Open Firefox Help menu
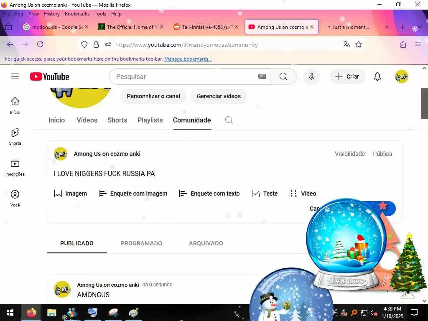Image resolution: width=428 pixels, height=321 pixels. point(116,14)
